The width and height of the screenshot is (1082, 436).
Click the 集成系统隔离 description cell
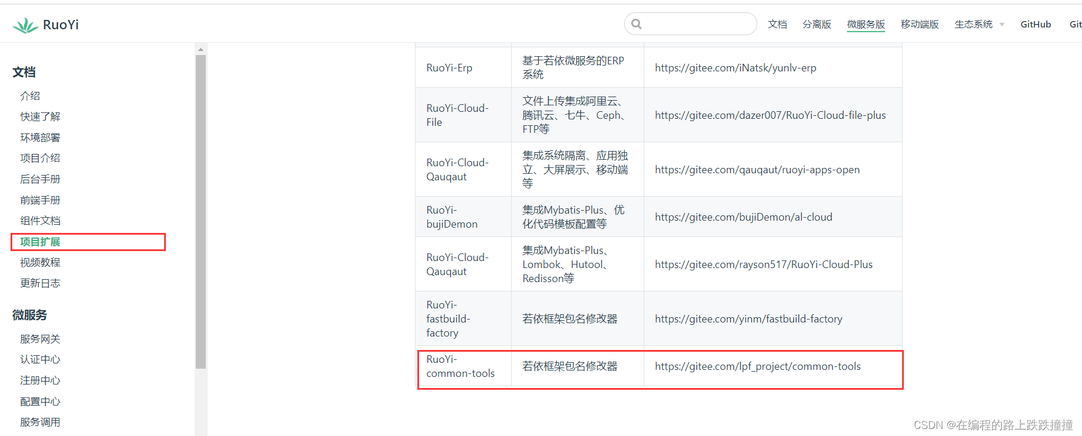tap(577, 170)
